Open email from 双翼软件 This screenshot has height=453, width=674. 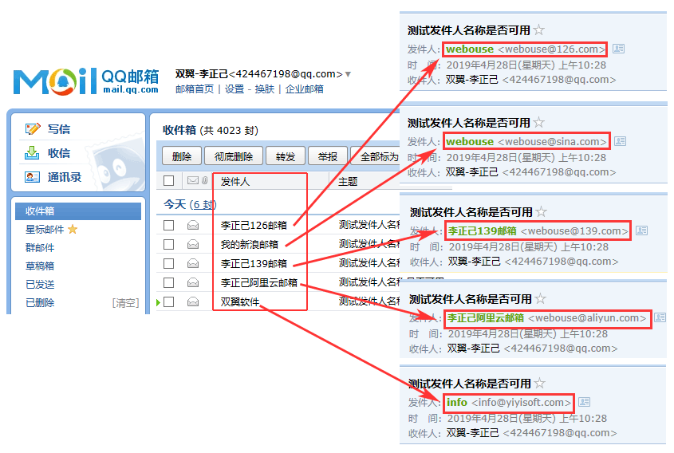240,302
